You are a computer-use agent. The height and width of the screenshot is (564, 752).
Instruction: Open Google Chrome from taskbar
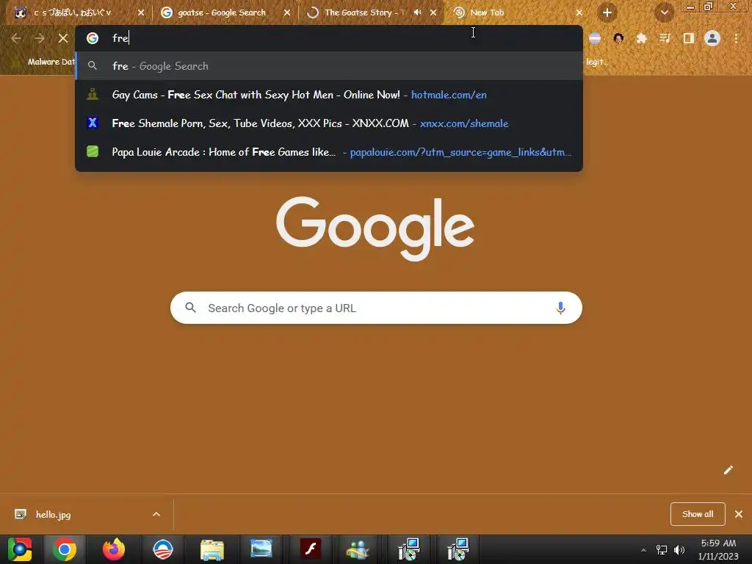pyautogui.click(x=65, y=549)
